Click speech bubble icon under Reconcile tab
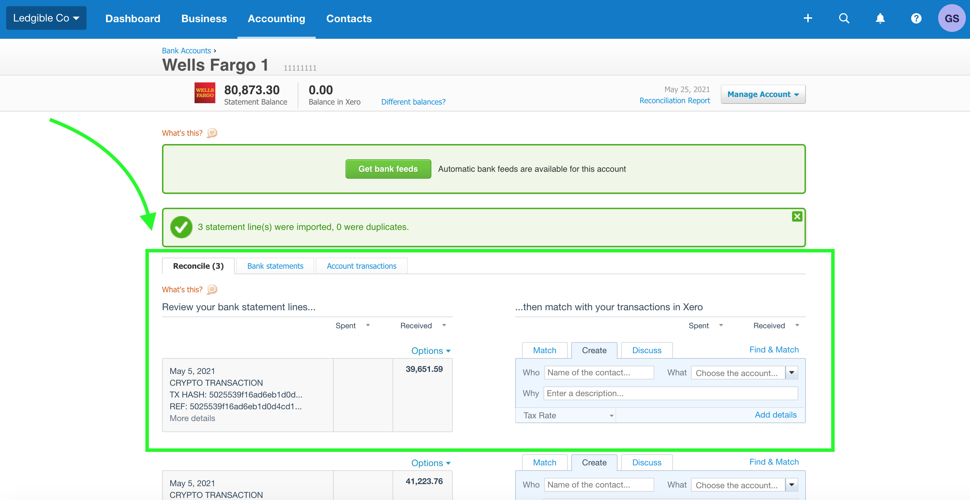970x500 pixels. coord(212,289)
